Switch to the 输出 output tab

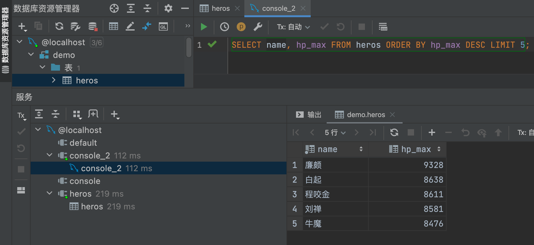309,115
